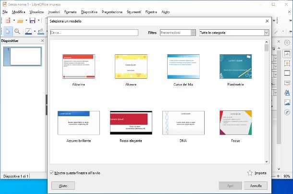The image size is (293, 194).
Task: Expand the drawing toolbar overflow chevron
Action: [291, 31]
